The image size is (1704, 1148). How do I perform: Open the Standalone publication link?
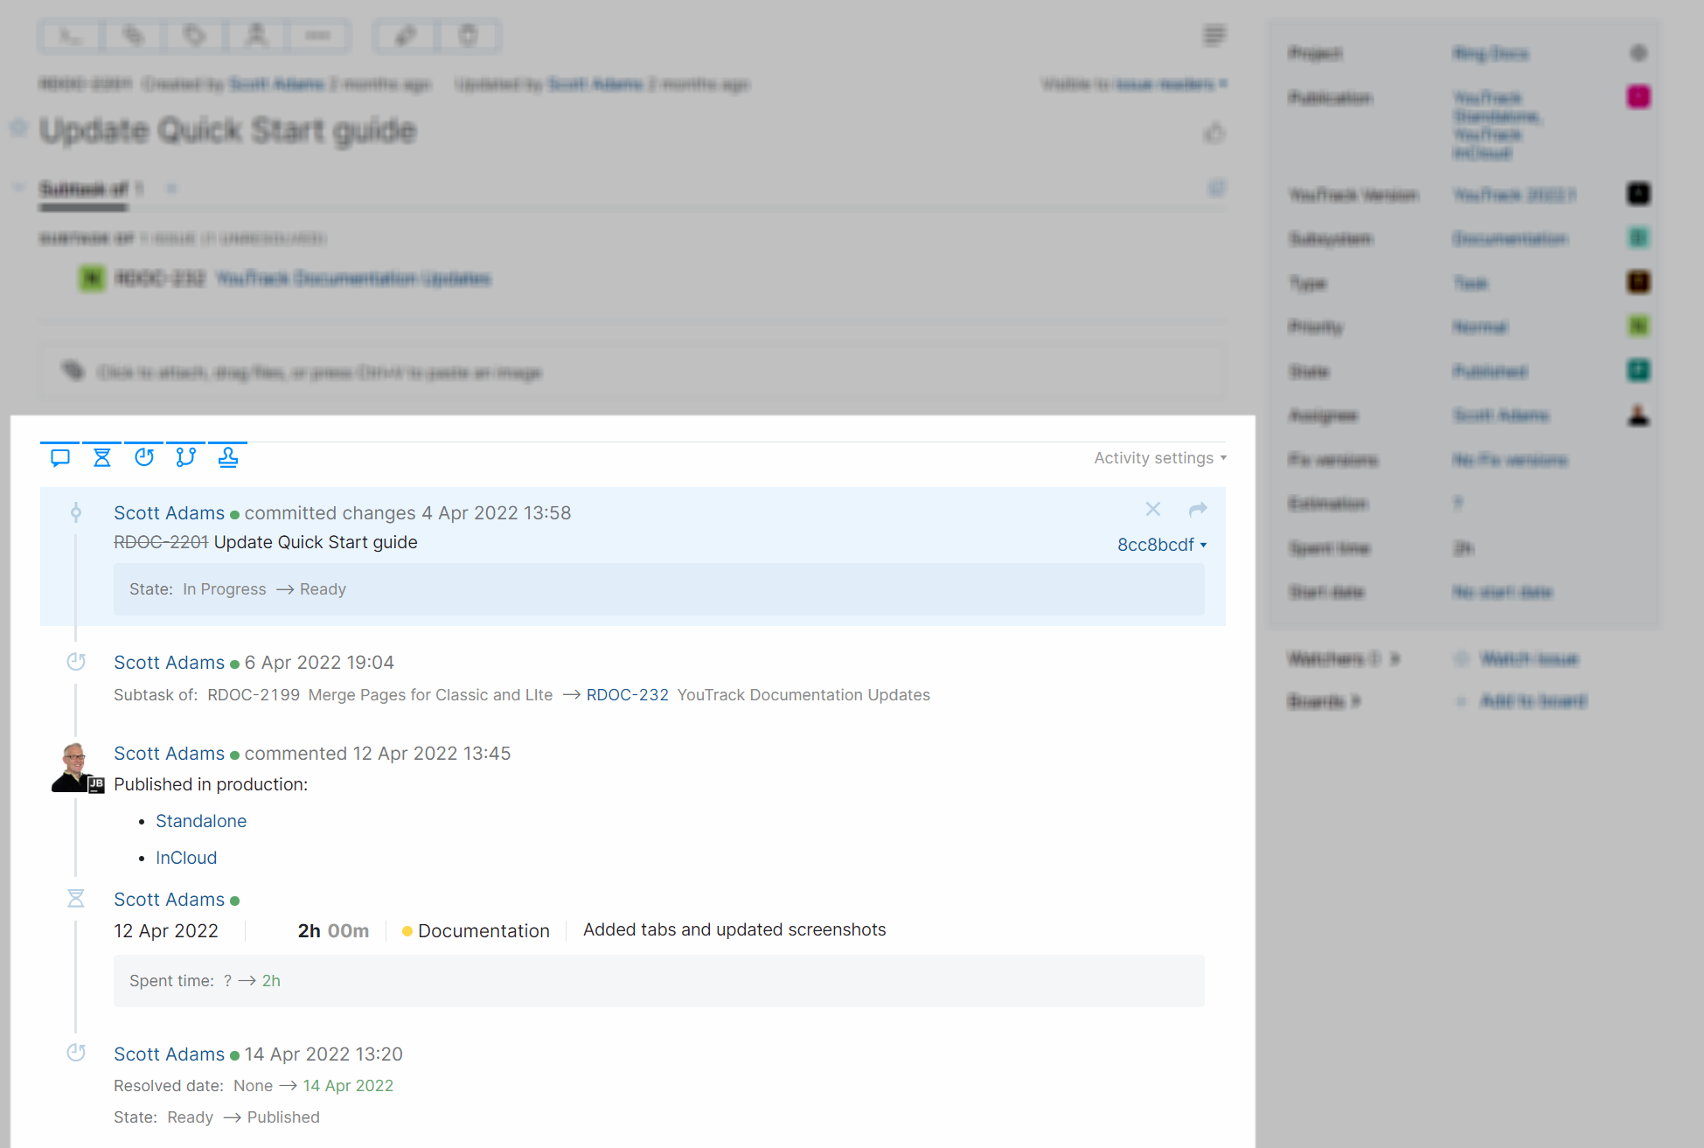(201, 821)
